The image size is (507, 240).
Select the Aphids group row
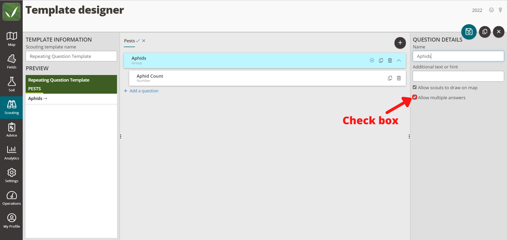(265, 61)
